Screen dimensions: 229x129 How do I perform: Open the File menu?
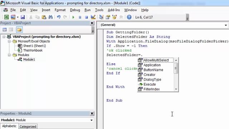click(13, 10)
